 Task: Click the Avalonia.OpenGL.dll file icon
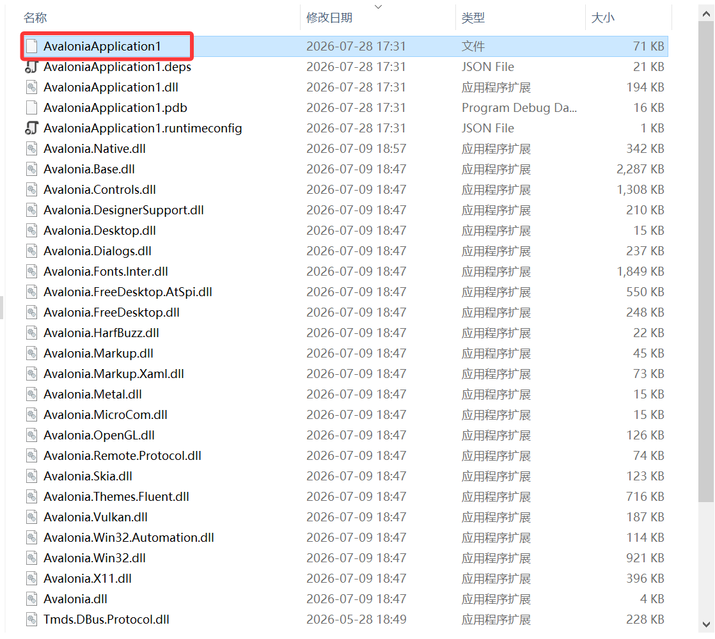[31, 436]
